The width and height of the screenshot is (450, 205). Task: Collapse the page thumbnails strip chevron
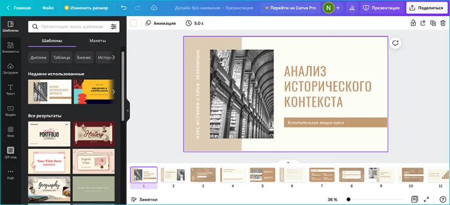click(288, 162)
